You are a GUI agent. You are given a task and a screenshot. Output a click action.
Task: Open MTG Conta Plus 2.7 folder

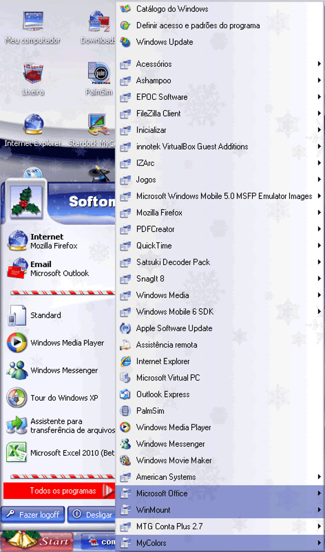click(x=220, y=526)
